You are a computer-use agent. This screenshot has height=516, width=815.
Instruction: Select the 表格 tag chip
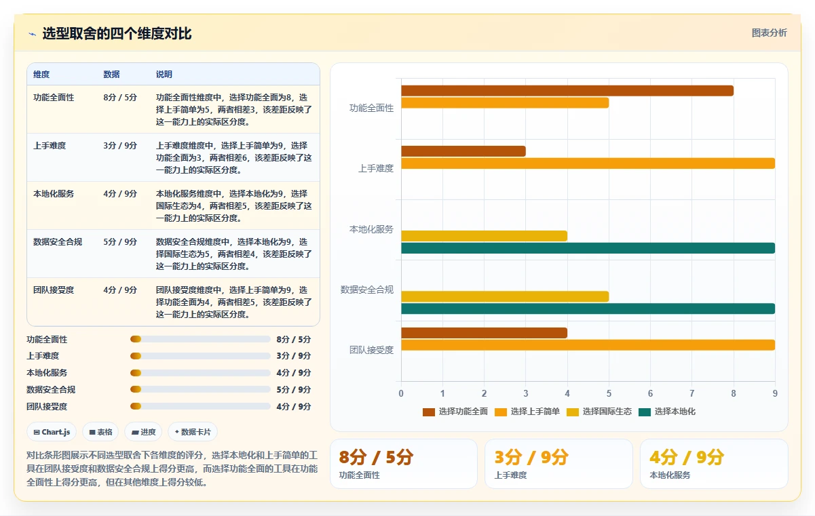point(100,432)
